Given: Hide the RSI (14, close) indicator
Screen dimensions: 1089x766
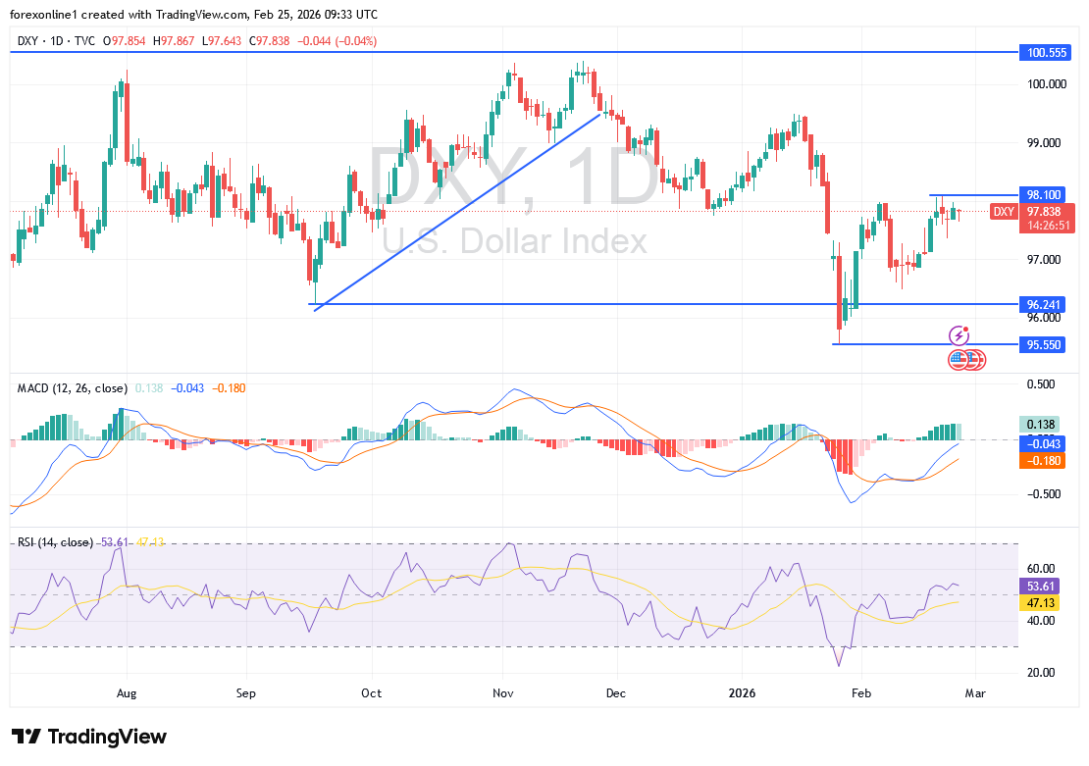Looking at the screenshot, I should click(54, 541).
